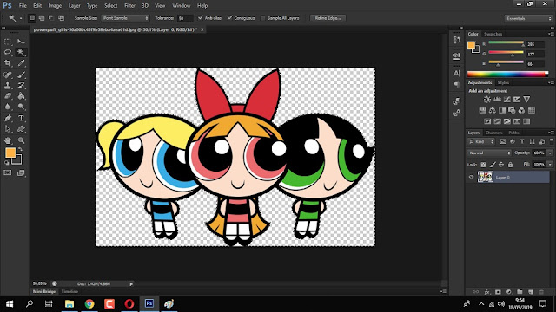Open the tool preset picker arrow

pyautogui.click(x=21, y=18)
